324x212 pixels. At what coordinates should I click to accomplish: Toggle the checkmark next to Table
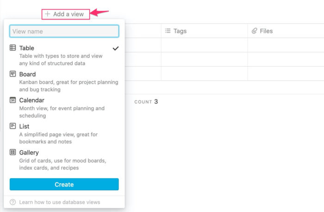click(116, 48)
